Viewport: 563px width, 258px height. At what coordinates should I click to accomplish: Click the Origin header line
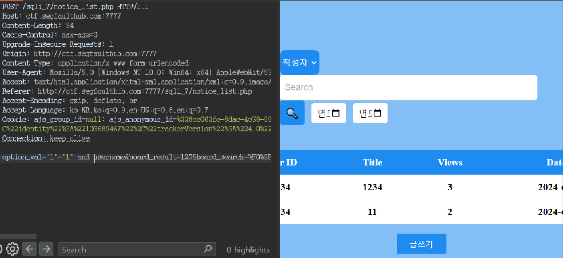click(79, 53)
